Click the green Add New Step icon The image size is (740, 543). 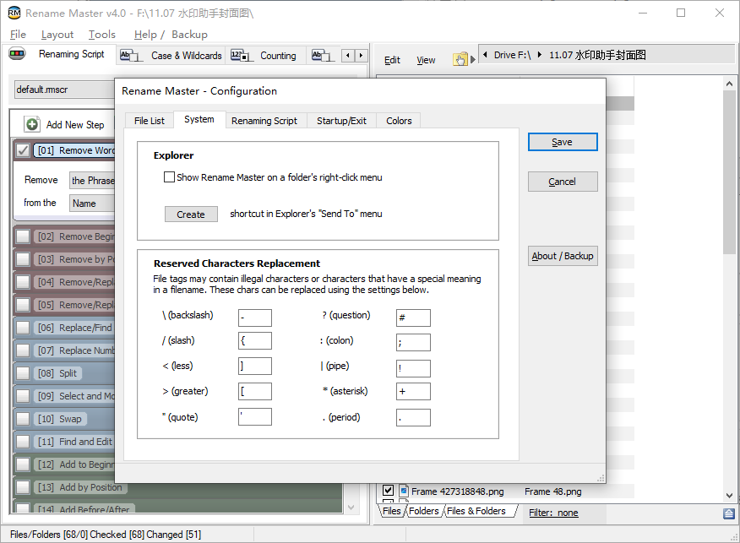click(x=32, y=124)
